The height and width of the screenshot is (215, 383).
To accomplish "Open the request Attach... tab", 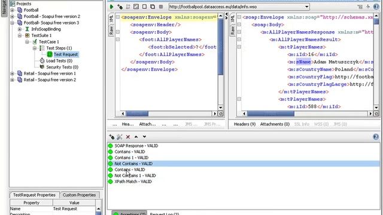I will [x=147, y=124].
